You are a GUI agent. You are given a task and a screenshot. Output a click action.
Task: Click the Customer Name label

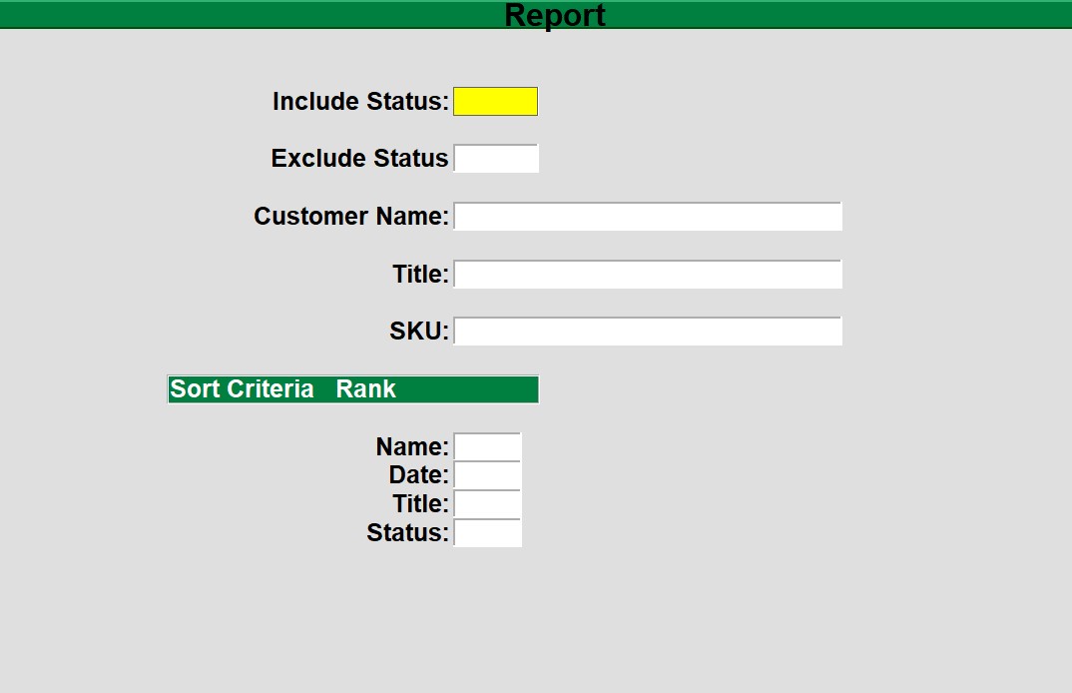click(351, 216)
